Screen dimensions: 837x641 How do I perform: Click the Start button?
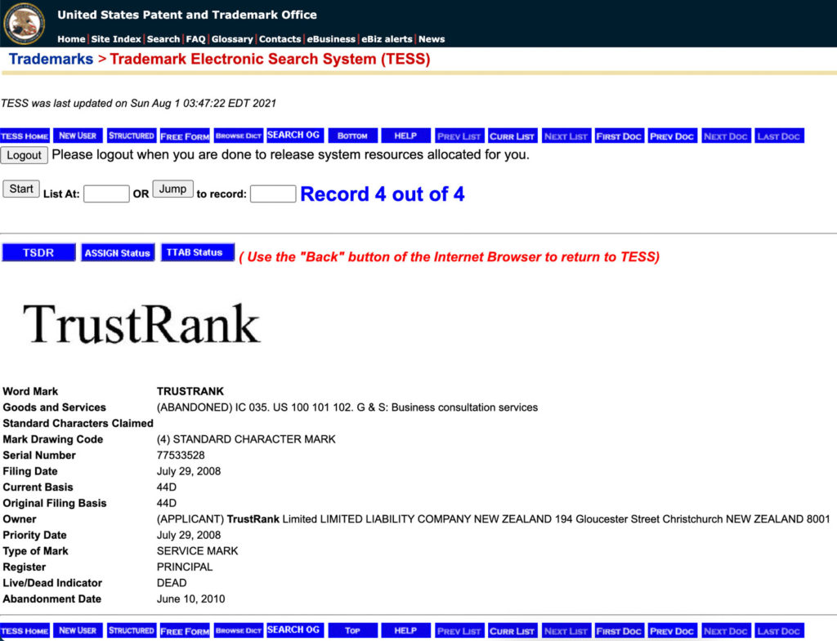20,189
